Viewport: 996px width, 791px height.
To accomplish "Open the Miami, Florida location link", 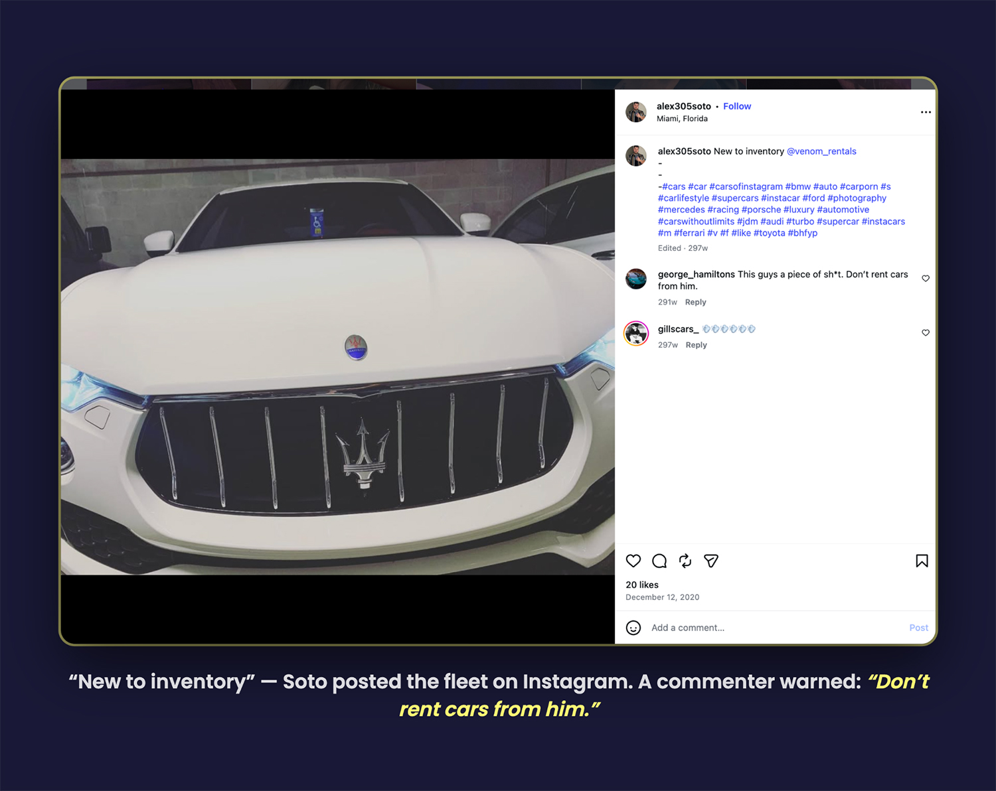I will pyautogui.click(x=682, y=119).
